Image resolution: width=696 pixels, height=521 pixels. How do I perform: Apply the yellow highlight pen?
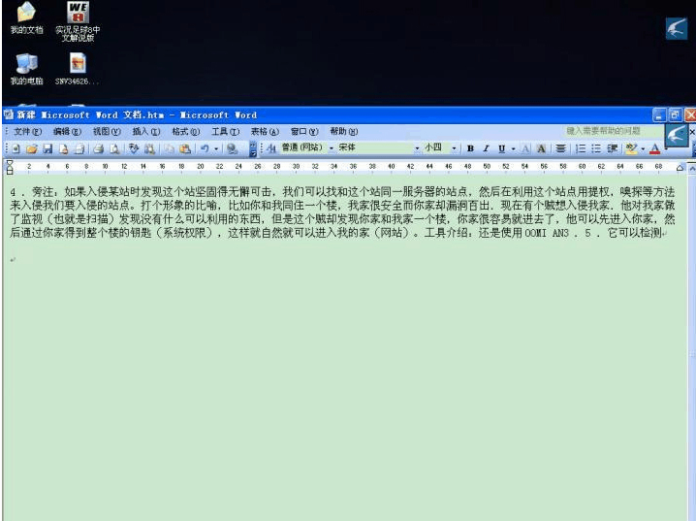click(x=631, y=148)
